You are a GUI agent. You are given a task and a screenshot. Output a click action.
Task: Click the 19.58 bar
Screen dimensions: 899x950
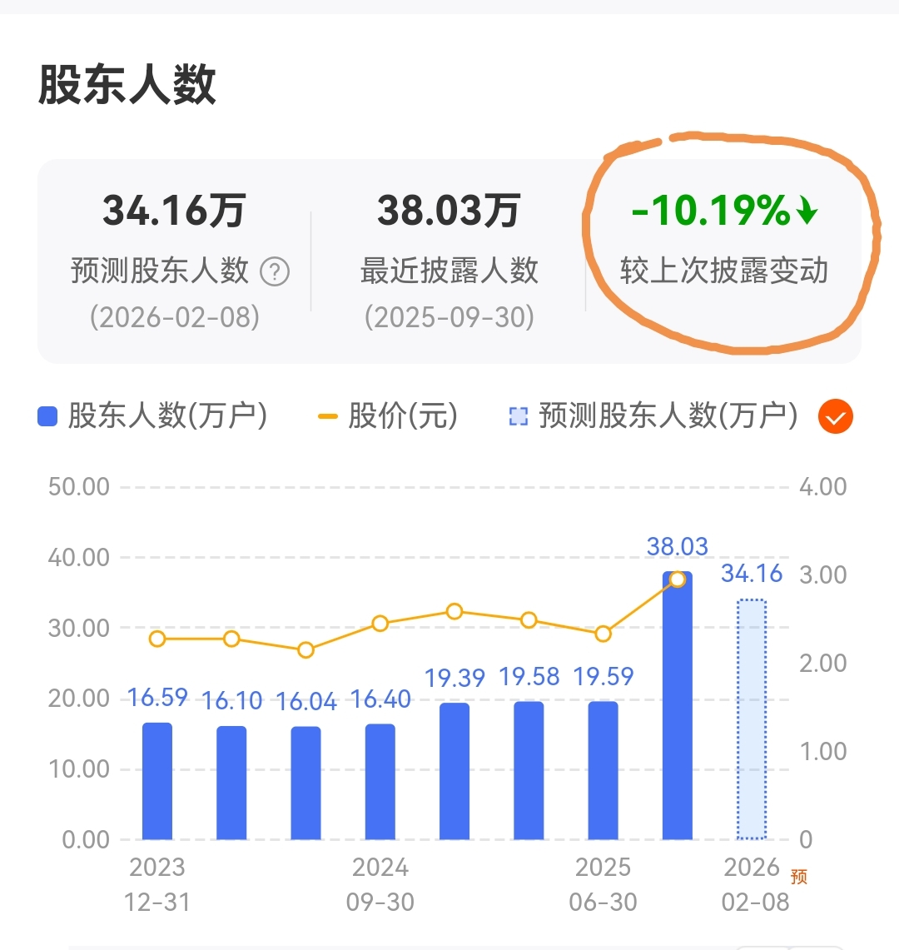point(529,771)
